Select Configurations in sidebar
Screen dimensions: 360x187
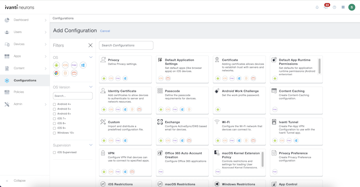[25, 80]
